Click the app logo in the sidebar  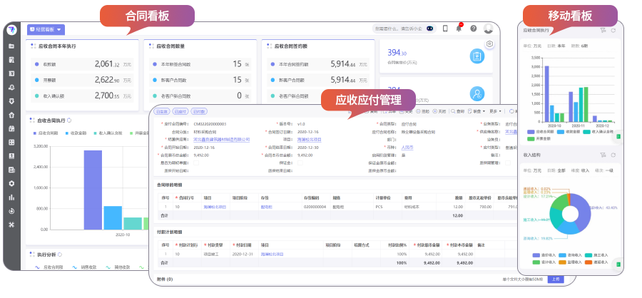pos(11,29)
